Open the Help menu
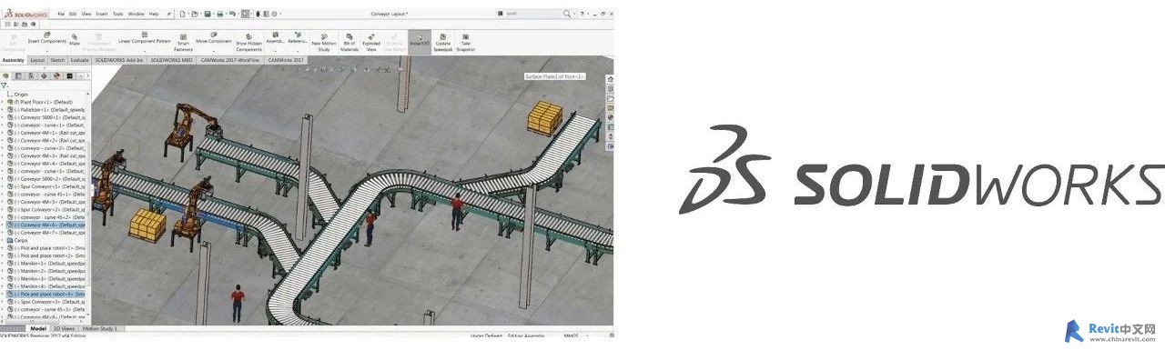Screen dimensions: 1165x350 tap(154, 15)
